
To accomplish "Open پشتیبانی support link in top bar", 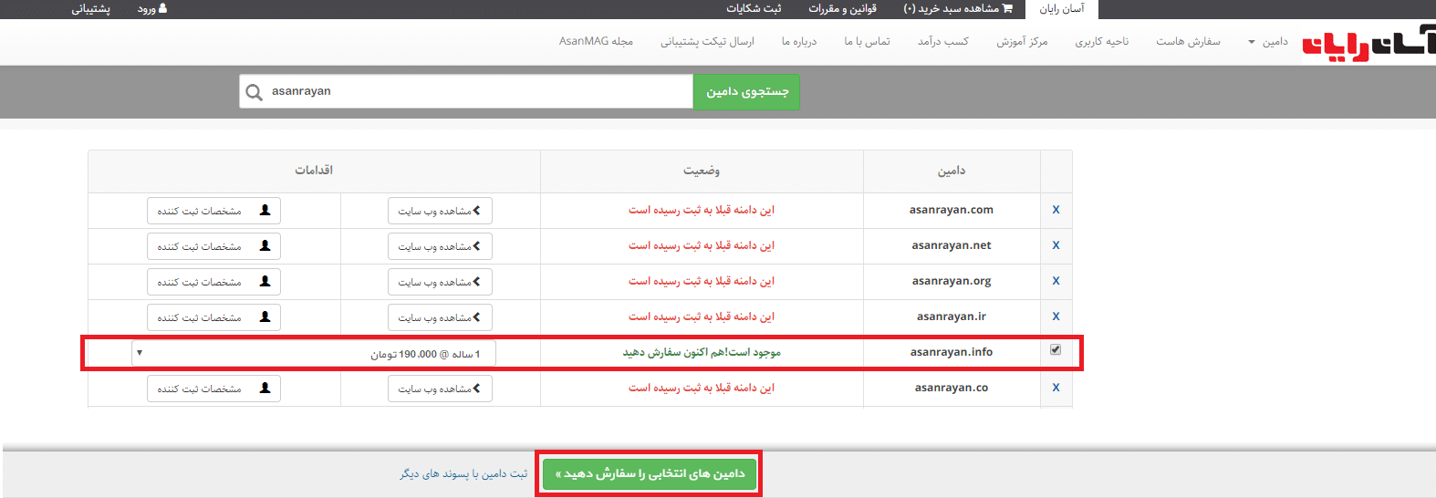I will click(91, 9).
